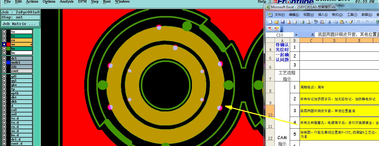Image resolution: width=379 pixels, height=146 pixels.
Task: Open the Windows menu in Genesis
Action: tap(122, 2)
